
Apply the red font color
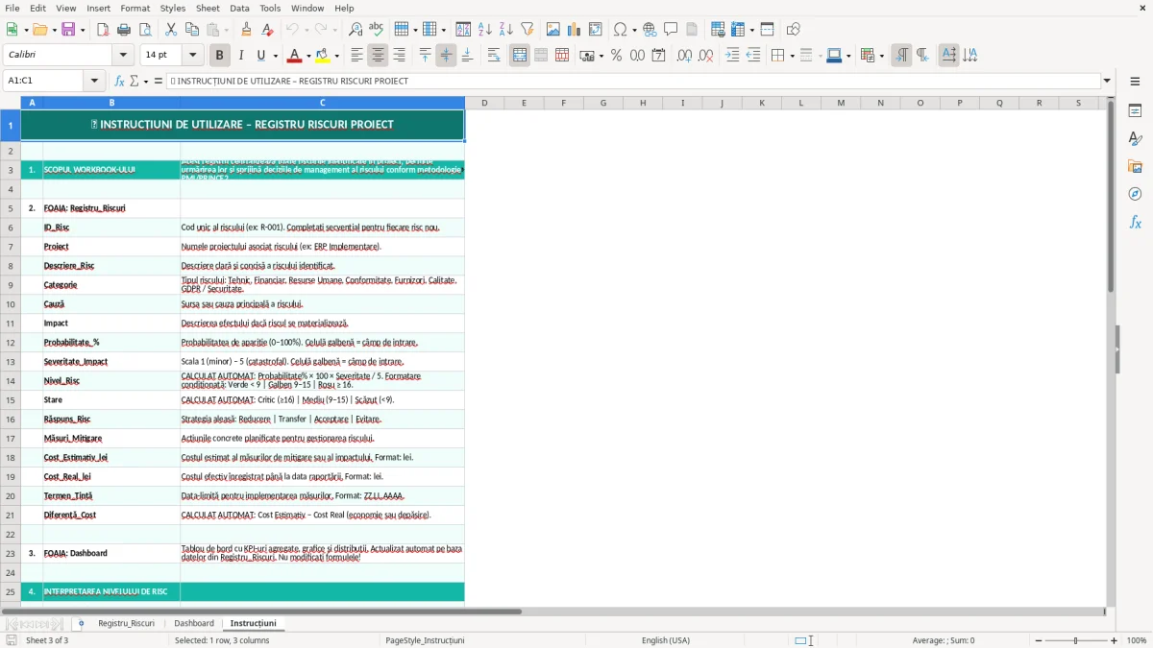(x=295, y=56)
